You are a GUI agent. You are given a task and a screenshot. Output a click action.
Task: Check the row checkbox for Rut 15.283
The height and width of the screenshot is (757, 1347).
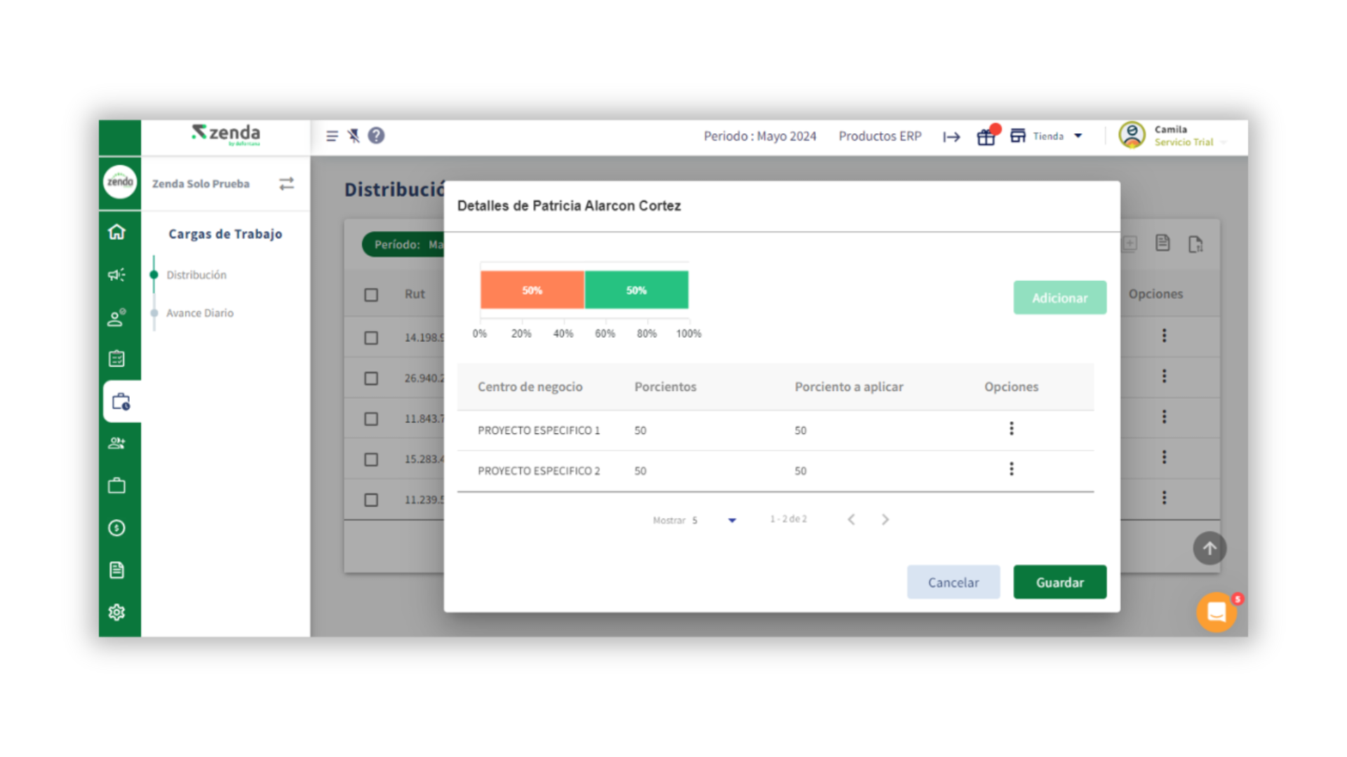click(x=371, y=460)
